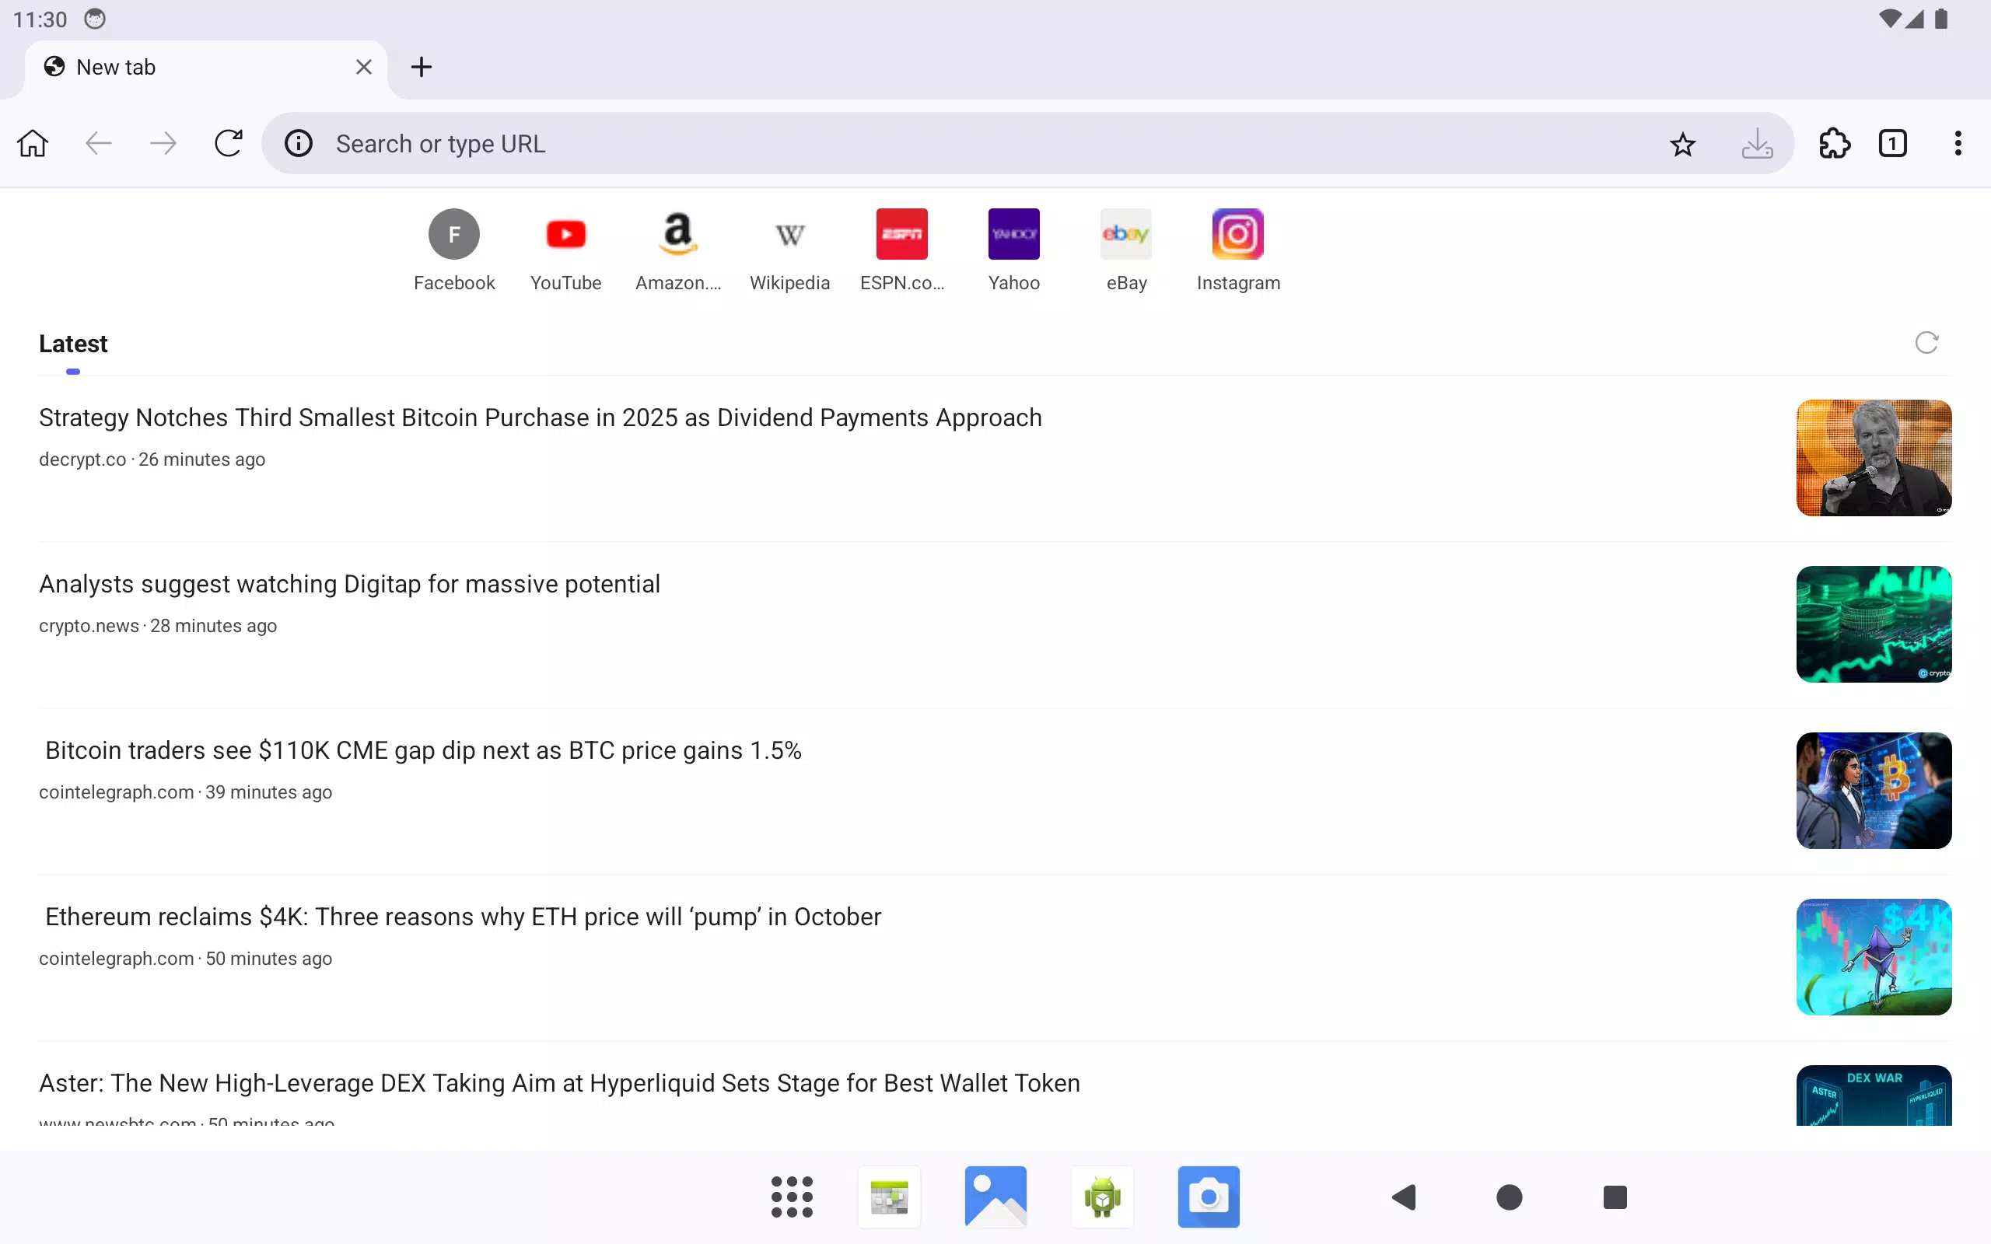Viewport: 1991px width, 1244px height.
Task: Tap the Android recents square button
Action: [1615, 1197]
